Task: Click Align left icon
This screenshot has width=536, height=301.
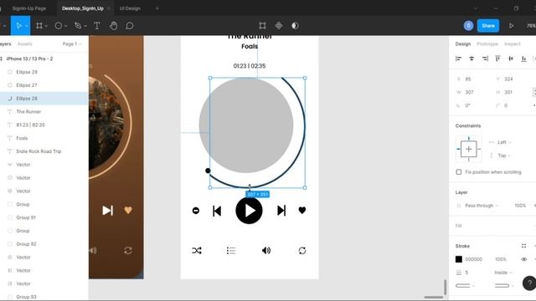Action: coord(458,59)
